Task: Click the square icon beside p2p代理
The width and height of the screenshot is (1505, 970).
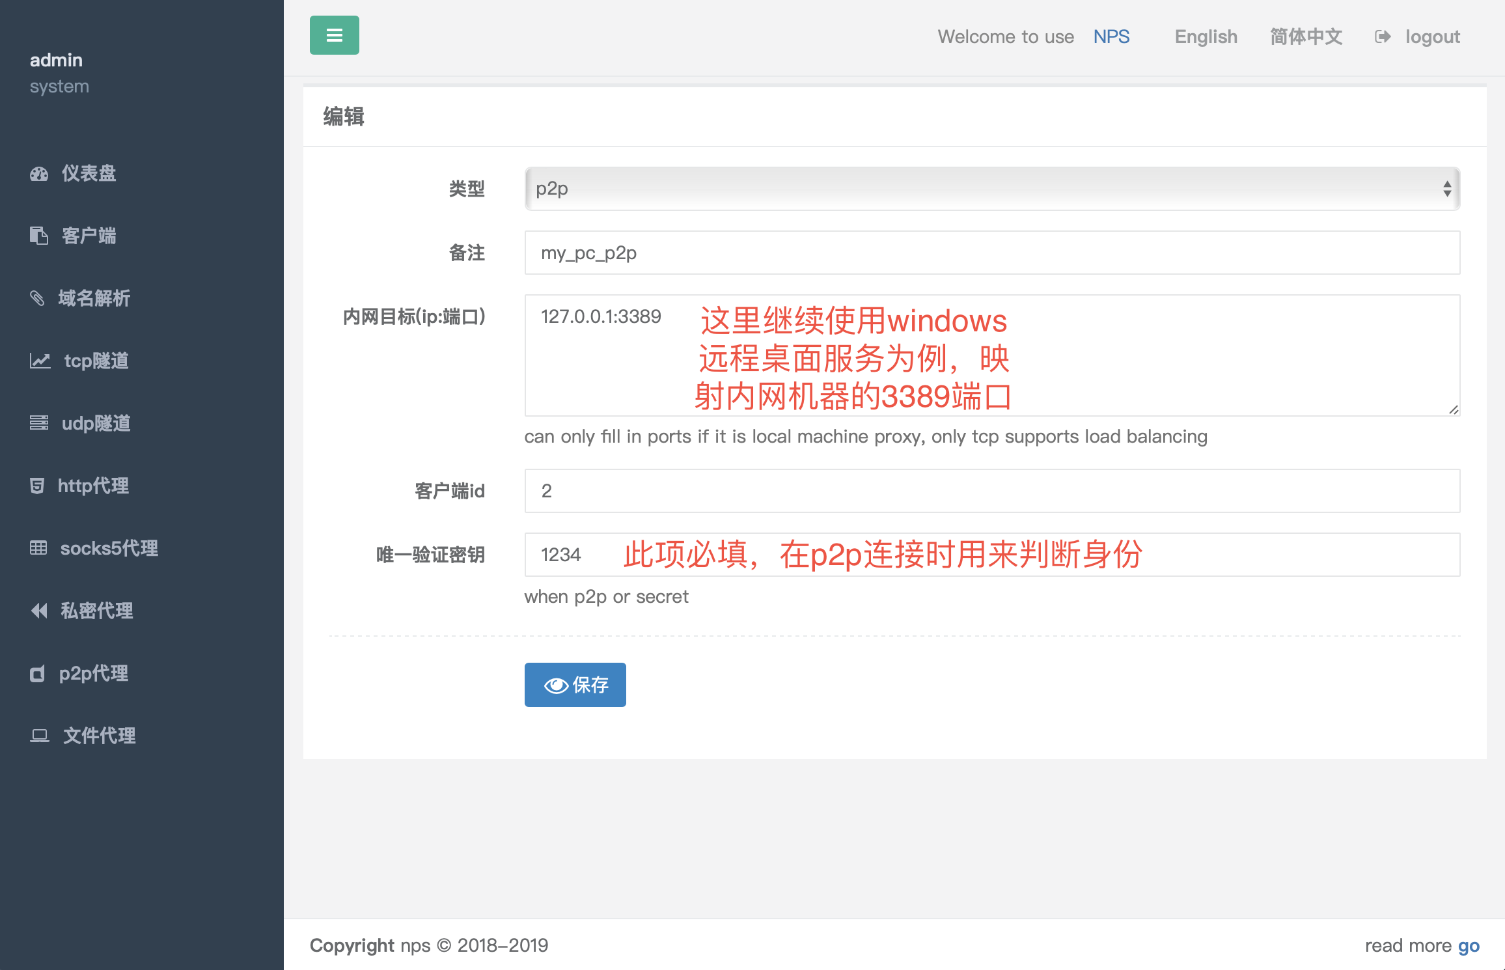Action: (38, 674)
